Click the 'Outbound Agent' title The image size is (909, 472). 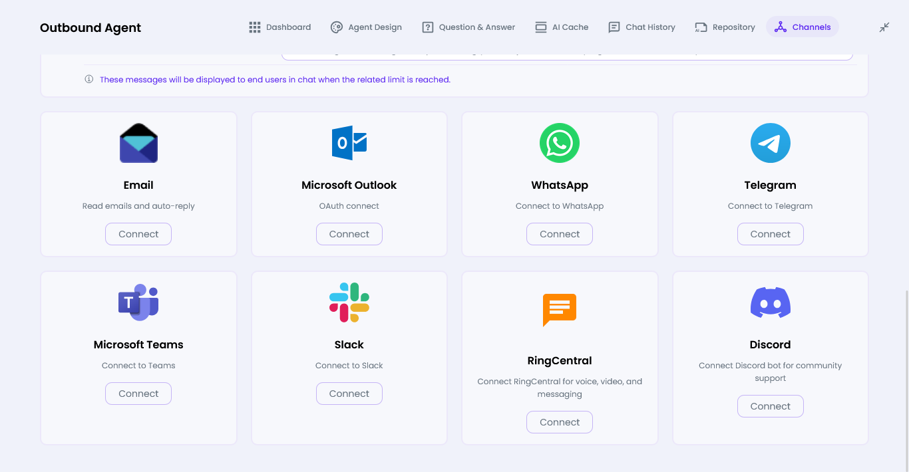pyautogui.click(x=91, y=27)
